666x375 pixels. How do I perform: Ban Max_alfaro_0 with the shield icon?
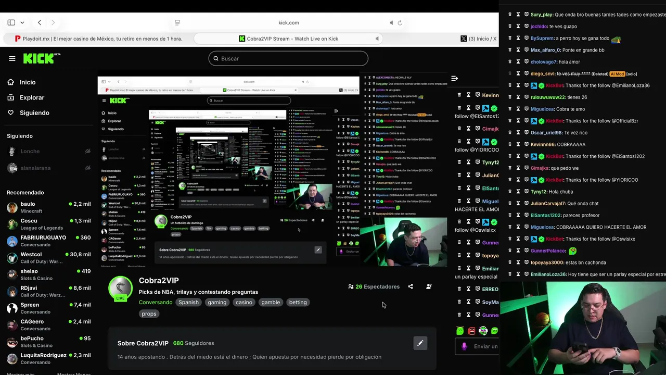click(527, 50)
